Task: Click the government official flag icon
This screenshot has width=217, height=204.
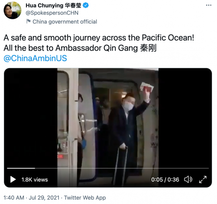Action: click(x=28, y=22)
